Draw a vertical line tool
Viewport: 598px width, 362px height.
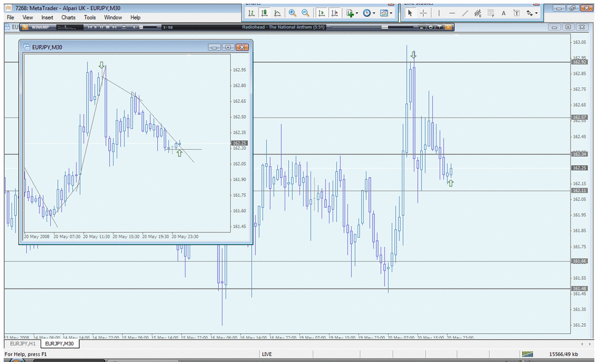coord(439,13)
